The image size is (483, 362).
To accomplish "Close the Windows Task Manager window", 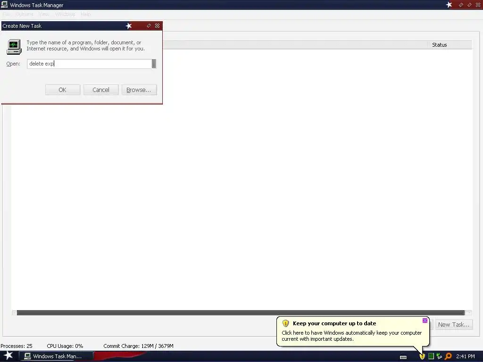I will (x=478, y=5).
